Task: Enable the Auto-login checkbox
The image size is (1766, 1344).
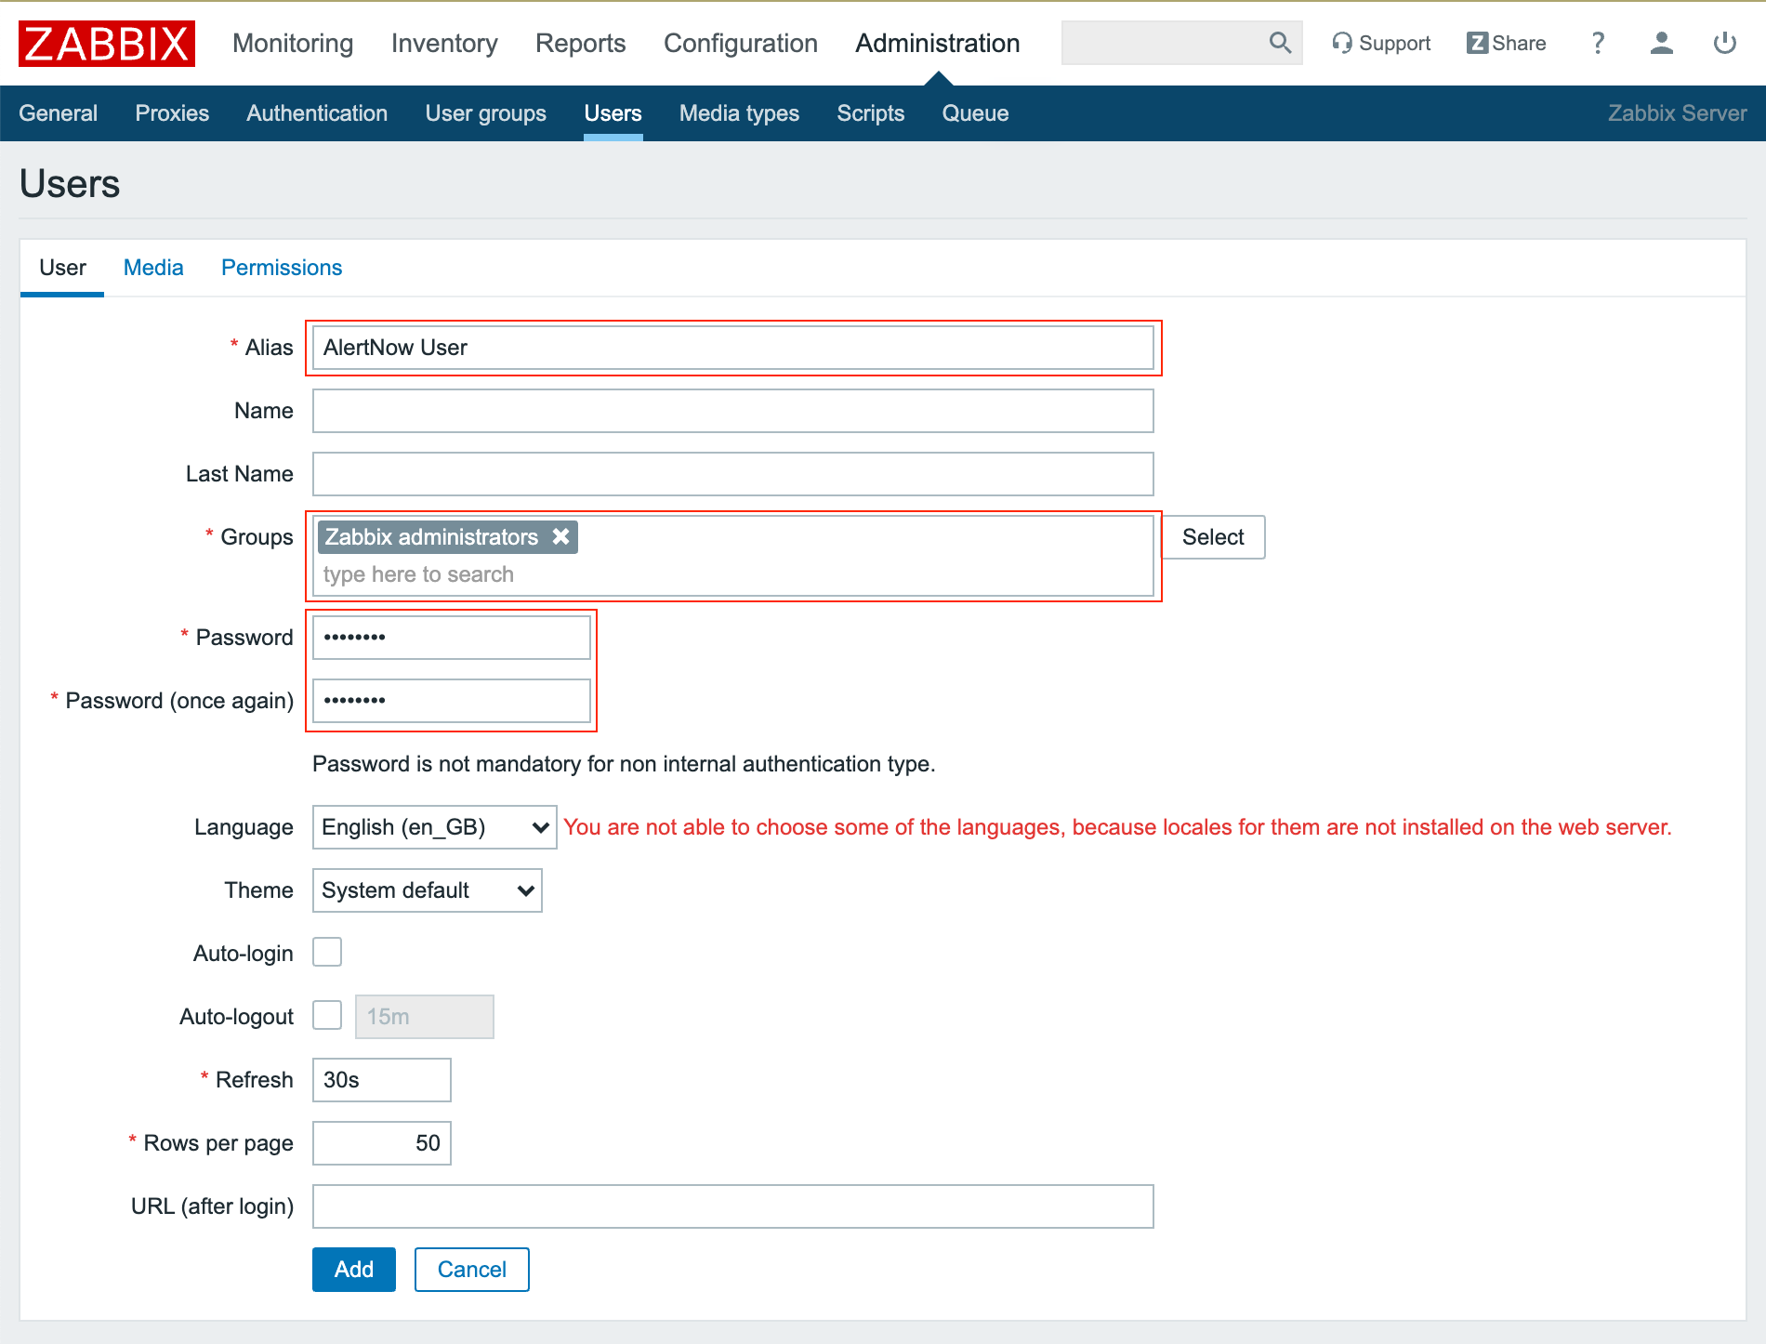Action: click(327, 952)
